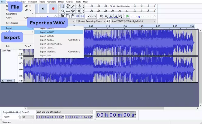Image resolution: width=202 pixels, height=124 pixels.
Task: Choose Export Multiple...
Action: [x=59, y=51]
